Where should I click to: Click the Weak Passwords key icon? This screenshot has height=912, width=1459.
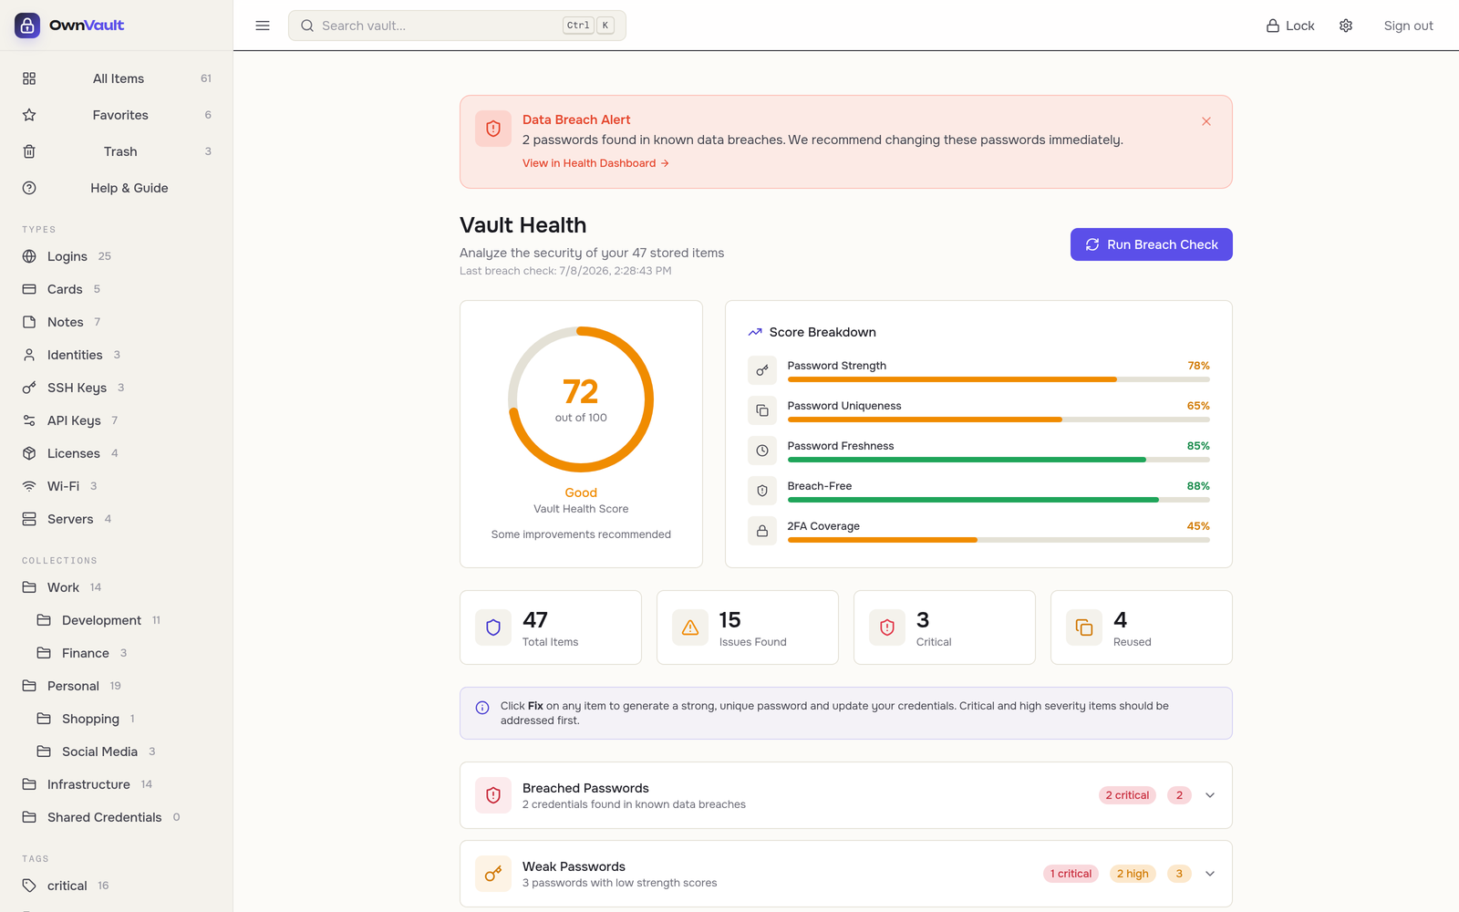pos(493,874)
